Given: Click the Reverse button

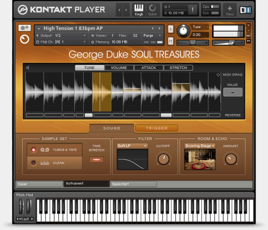Looking at the screenshot, I should pos(233,115).
